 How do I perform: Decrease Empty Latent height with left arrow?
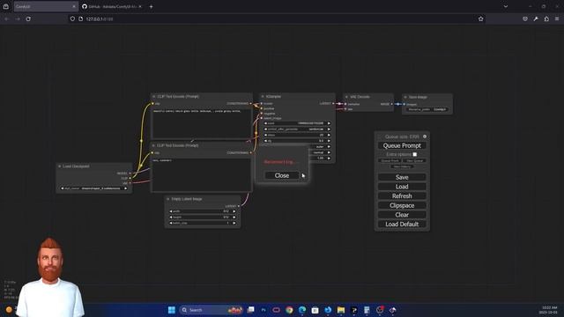pyautogui.click(x=170, y=217)
